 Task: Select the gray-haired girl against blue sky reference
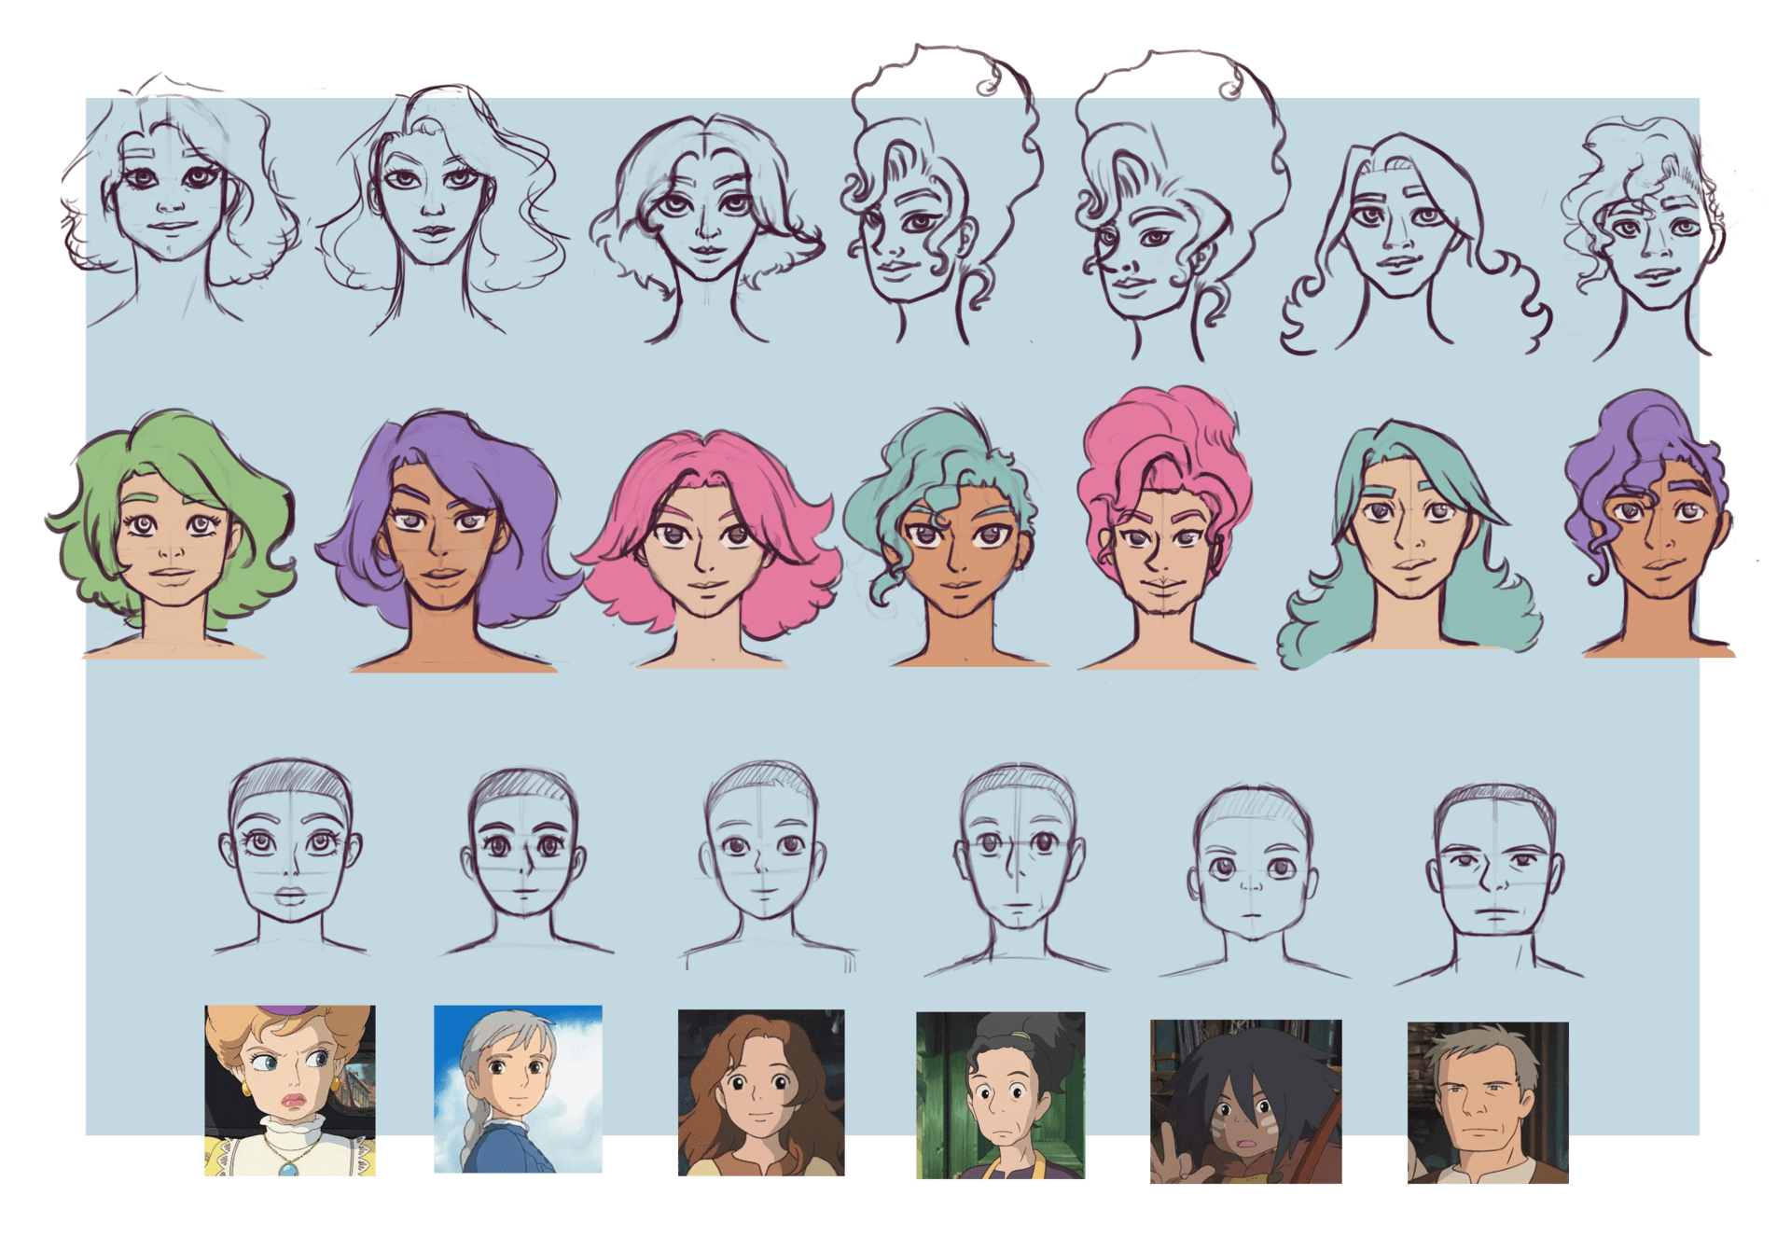click(x=518, y=1089)
